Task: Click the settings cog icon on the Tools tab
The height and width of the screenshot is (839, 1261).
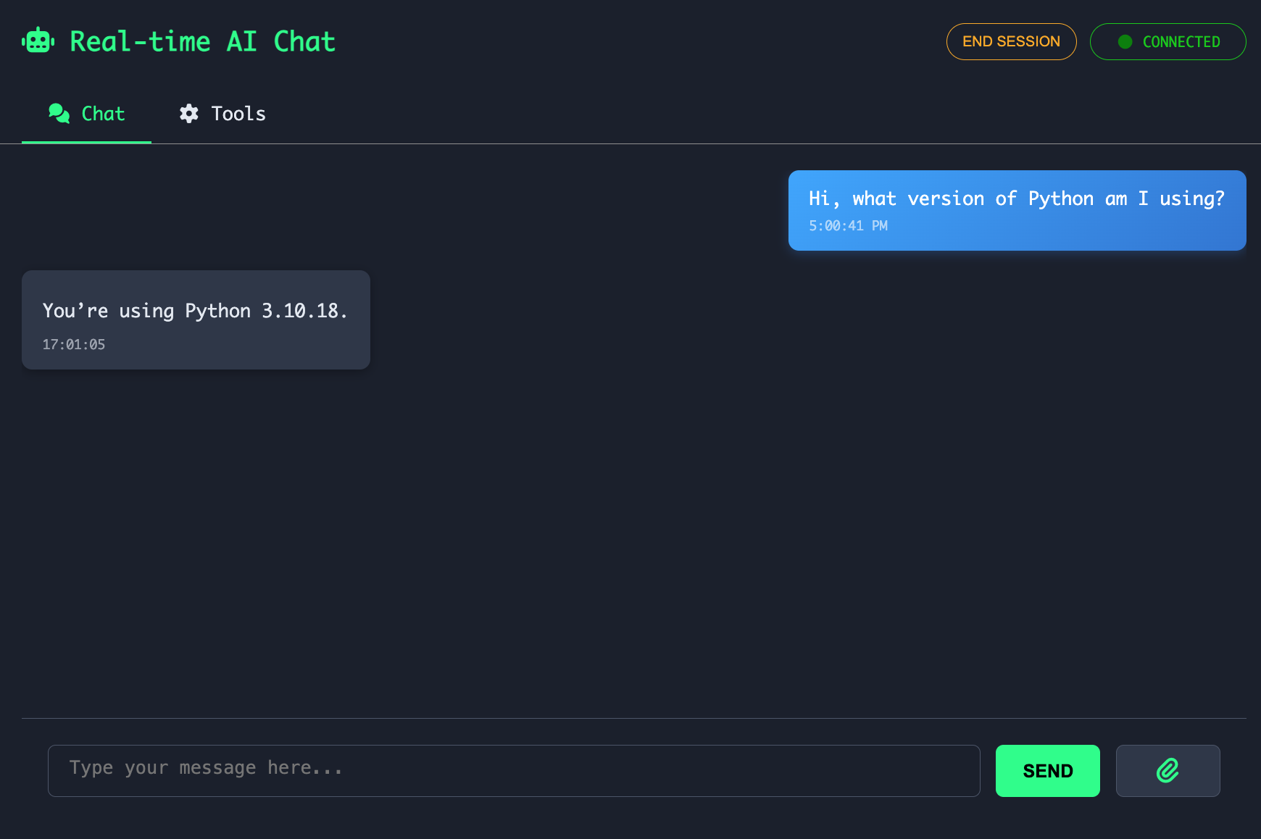Action: click(x=189, y=113)
